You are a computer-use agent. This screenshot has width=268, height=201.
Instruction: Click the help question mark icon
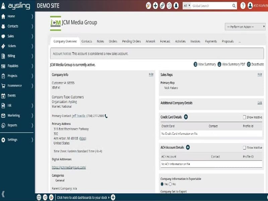click(x=243, y=6)
